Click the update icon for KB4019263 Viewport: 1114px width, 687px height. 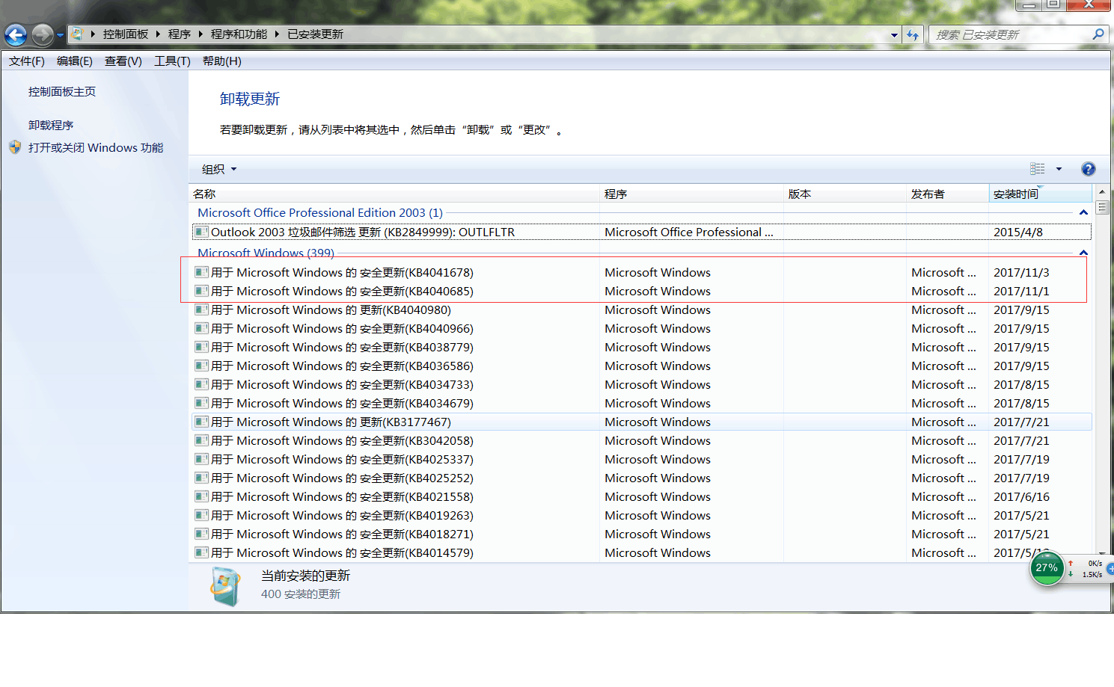tap(201, 515)
